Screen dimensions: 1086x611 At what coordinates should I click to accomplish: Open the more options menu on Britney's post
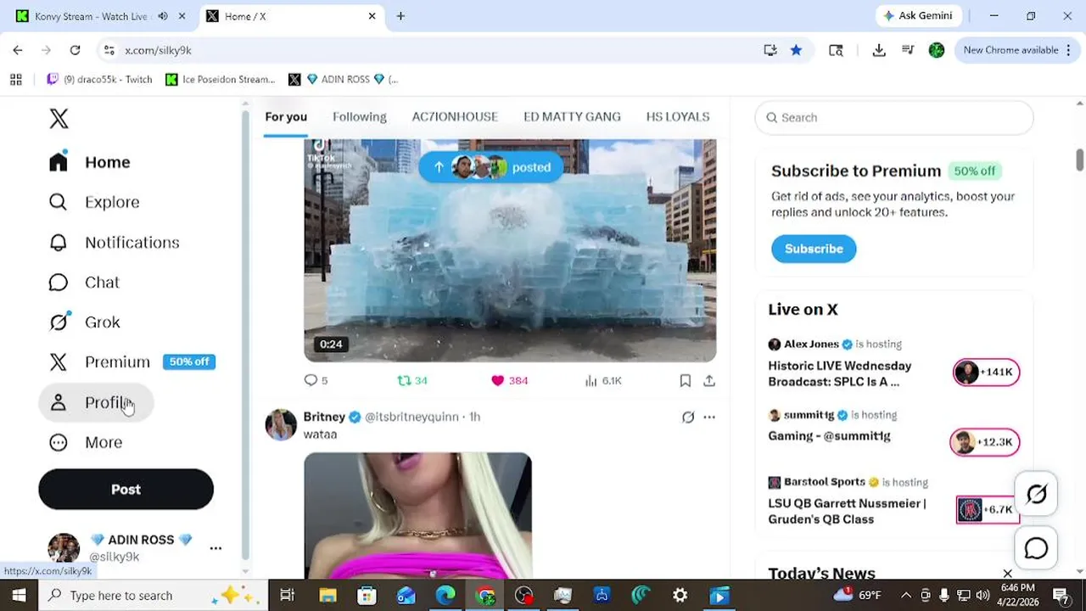coord(709,417)
